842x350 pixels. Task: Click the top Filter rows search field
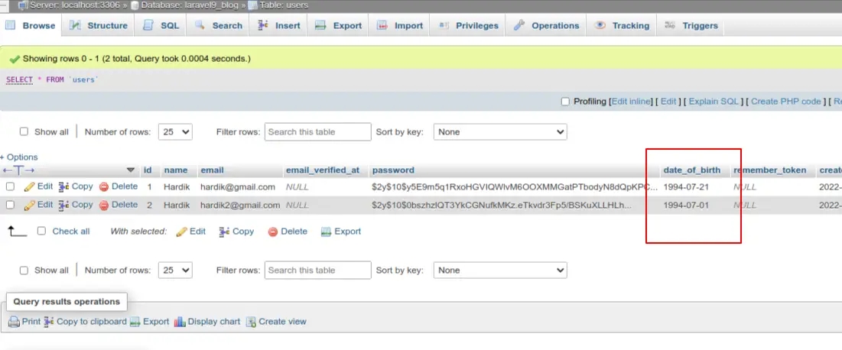[317, 131]
